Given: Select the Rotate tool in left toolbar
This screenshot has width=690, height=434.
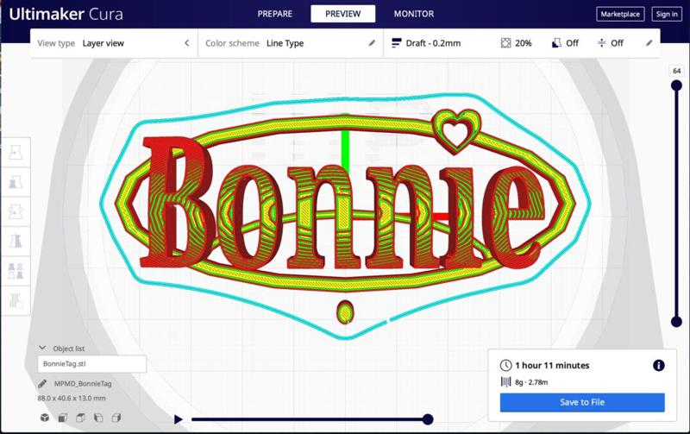Looking at the screenshot, I should click(16, 211).
